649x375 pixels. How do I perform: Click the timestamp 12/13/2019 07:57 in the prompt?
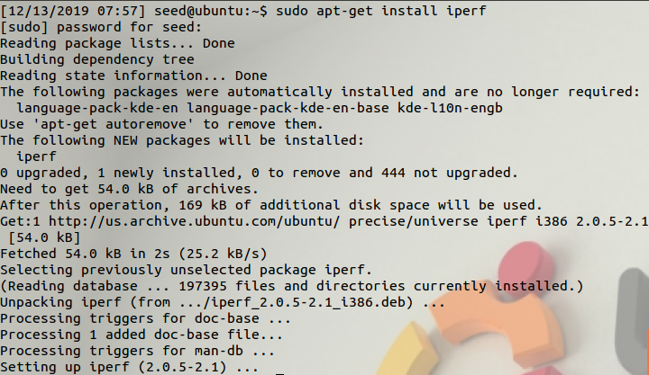[x=73, y=11]
